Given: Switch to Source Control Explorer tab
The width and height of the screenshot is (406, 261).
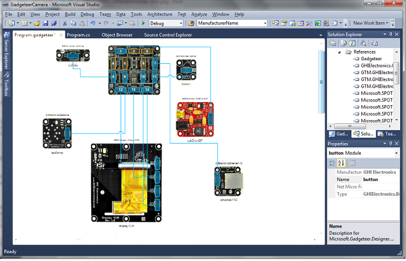Looking at the screenshot, I should [168, 35].
